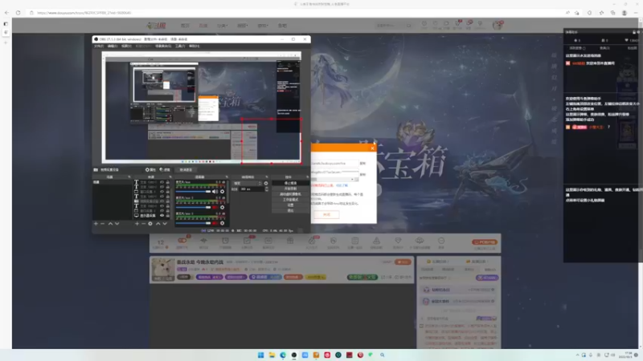
Task: Remove the selected scene with the minus icon
Action: [103, 224]
